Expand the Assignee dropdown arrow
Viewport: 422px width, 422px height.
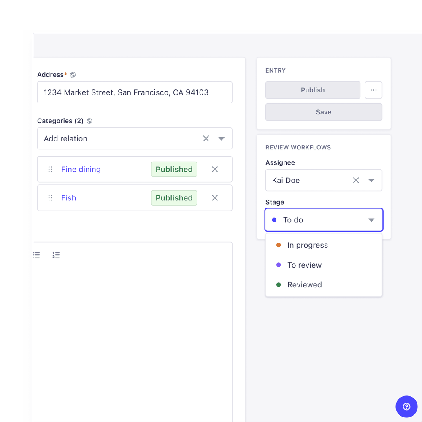tap(371, 180)
